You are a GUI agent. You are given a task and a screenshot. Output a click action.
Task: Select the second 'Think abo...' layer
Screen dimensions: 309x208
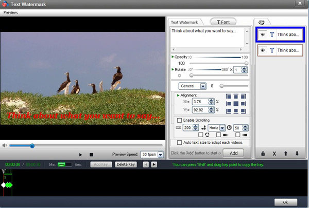[x=280, y=50]
